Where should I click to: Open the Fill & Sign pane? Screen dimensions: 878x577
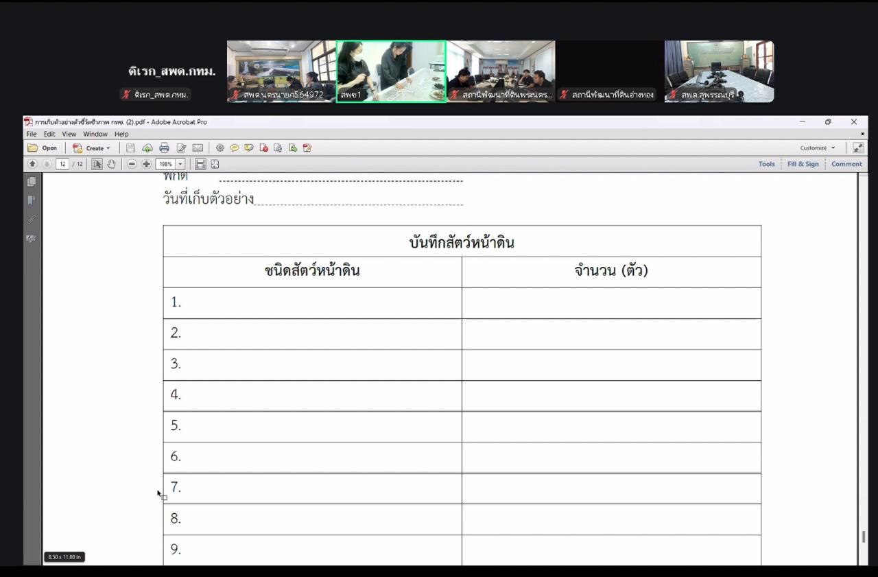[x=803, y=164]
